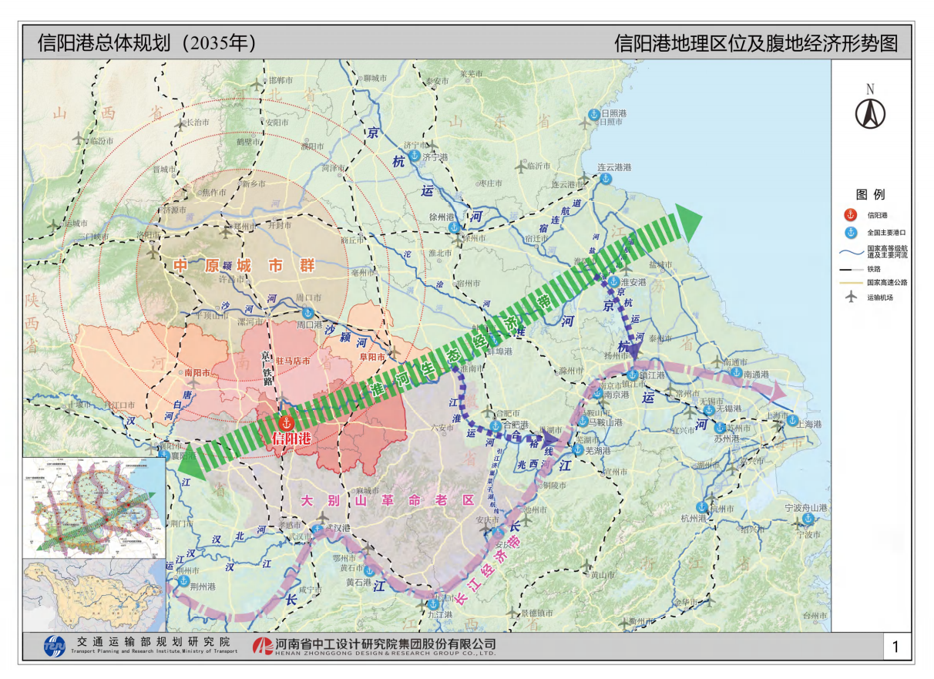Select the blue Rizhao Port (日照港) anchor icon
The height and width of the screenshot is (679, 934).
point(593,114)
